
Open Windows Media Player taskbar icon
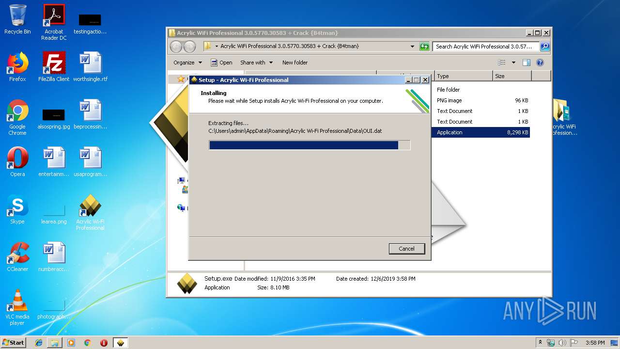(71, 343)
